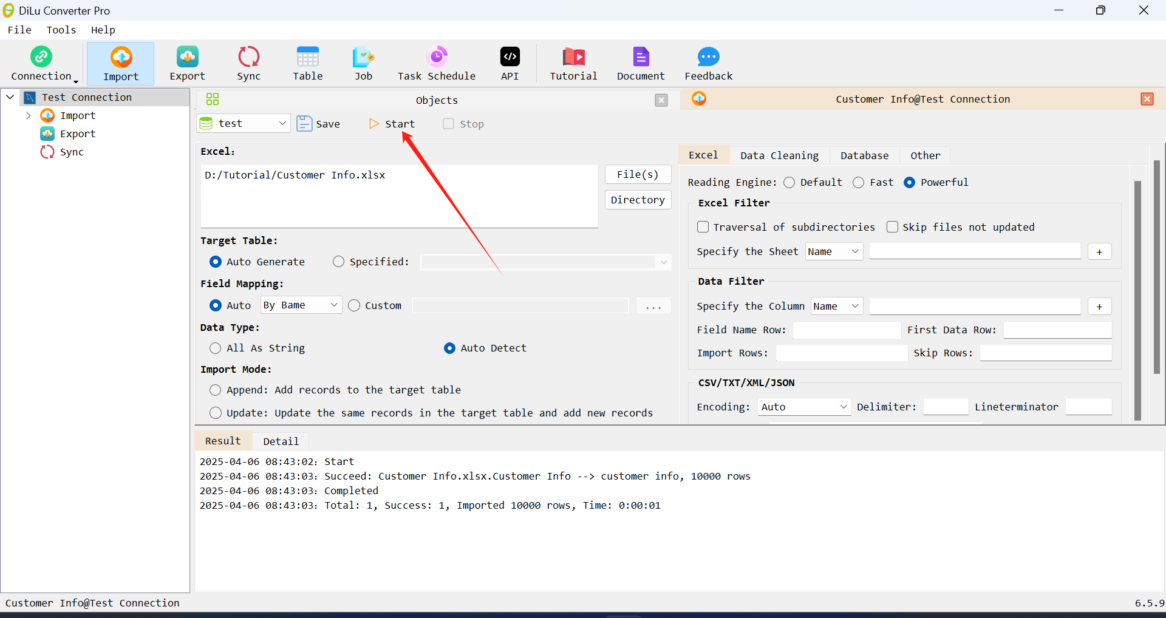
Task: Open the Export toolbar icon
Action: tap(188, 56)
